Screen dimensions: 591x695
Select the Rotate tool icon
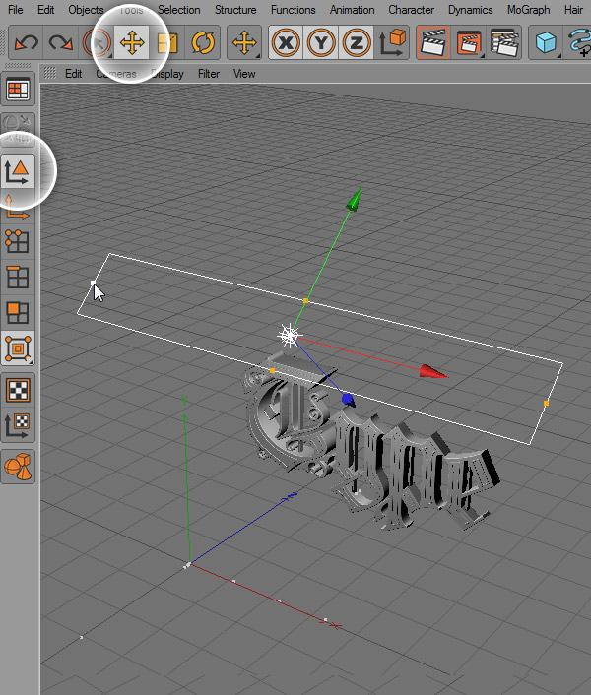pos(203,43)
